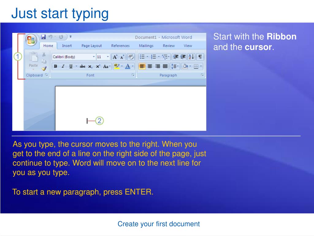Open the Office Button menu
The width and height of the screenshot is (314, 236).
[x=31, y=40]
